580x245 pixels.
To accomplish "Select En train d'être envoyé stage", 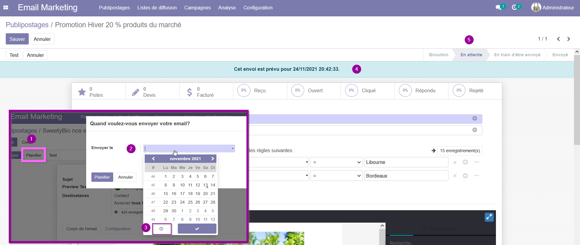I will [517, 55].
